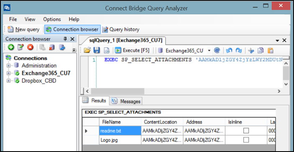Expand the Administration tree node
The width and height of the screenshot is (294, 152).
point(8,66)
